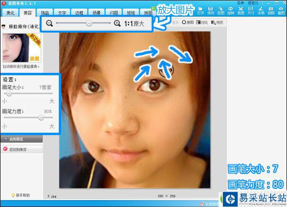The width and height of the screenshot is (287, 207).
Task: Open an image with the 打开 toolbar icon
Action: [200, 11]
